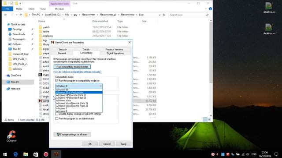Screen dimensions: 282x158
Task: Open the Windows Start menu
Action: point(5,154)
